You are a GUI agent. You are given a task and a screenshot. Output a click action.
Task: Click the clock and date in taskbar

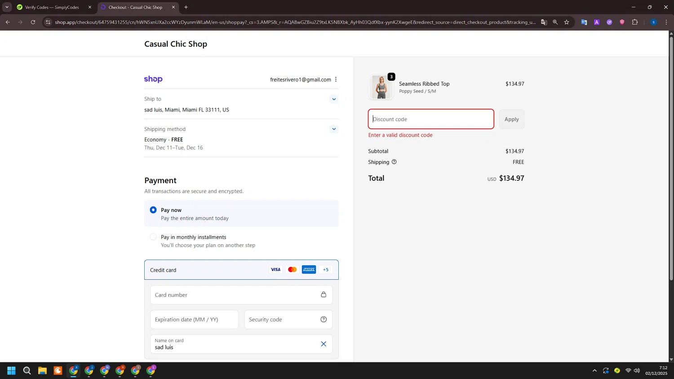(x=656, y=370)
